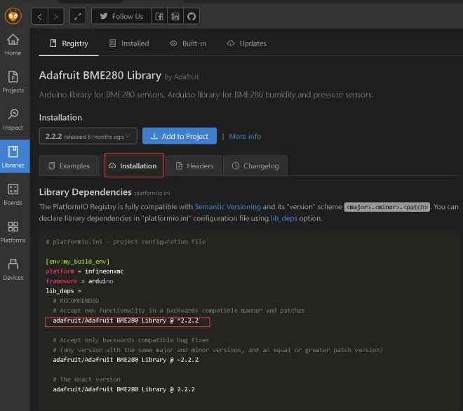Open Devices in the sidebar

(13, 269)
